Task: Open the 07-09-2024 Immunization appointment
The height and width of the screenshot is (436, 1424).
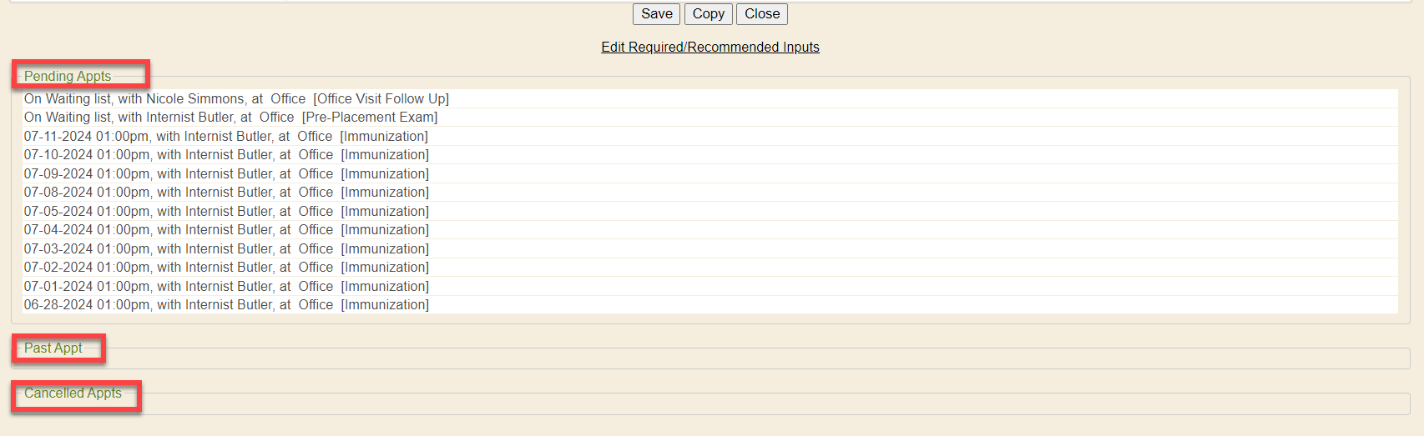Action: [225, 174]
